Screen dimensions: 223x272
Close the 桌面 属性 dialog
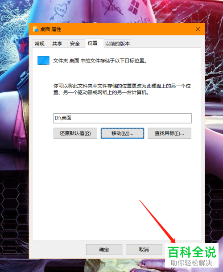click(x=198, y=29)
